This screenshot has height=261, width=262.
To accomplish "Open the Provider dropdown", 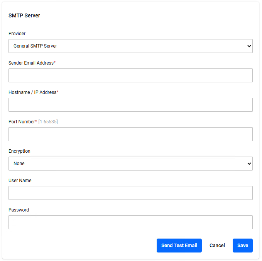I will [x=130, y=46].
